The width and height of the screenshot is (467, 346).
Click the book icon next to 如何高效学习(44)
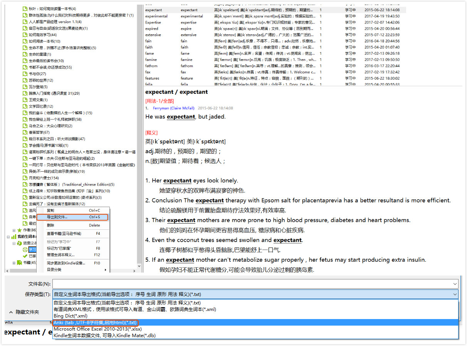(25, 35)
